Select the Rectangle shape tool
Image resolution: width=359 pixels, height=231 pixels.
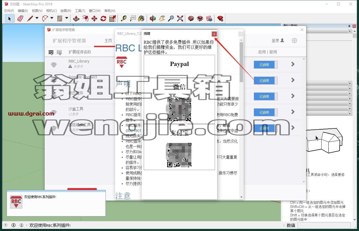coord(60,18)
